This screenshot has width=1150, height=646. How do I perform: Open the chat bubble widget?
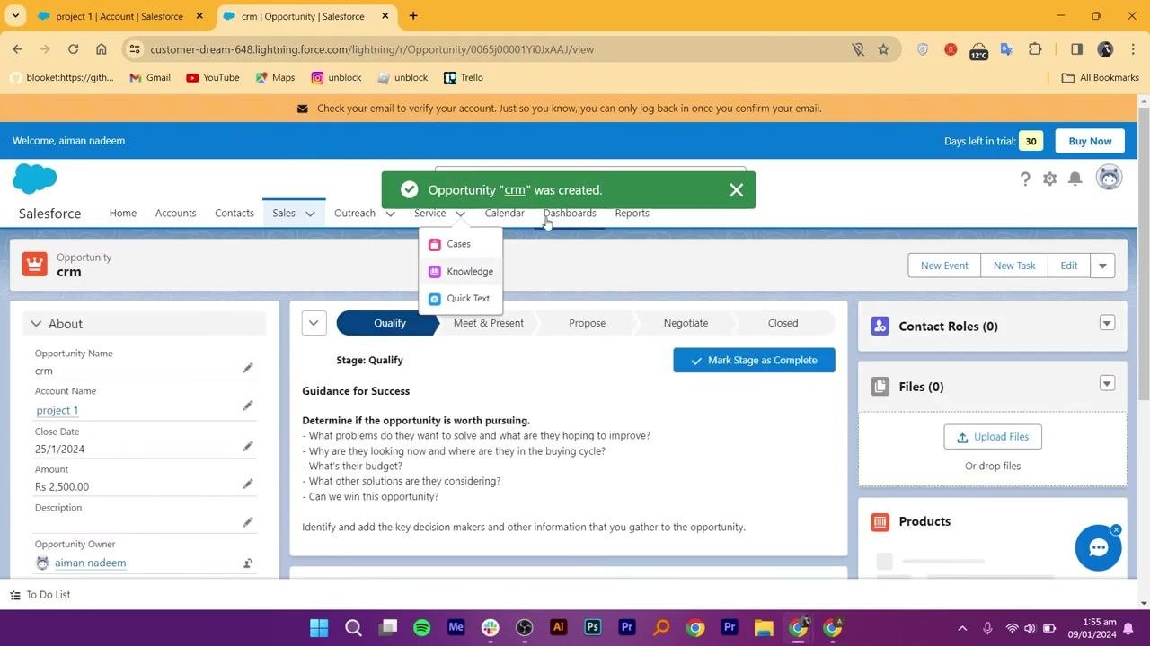1098,548
